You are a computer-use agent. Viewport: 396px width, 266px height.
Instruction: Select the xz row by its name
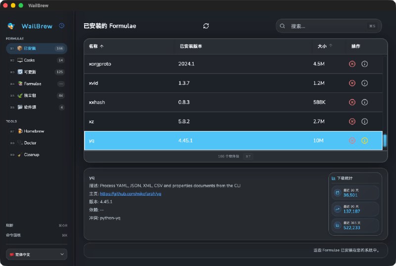coord(92,122)
